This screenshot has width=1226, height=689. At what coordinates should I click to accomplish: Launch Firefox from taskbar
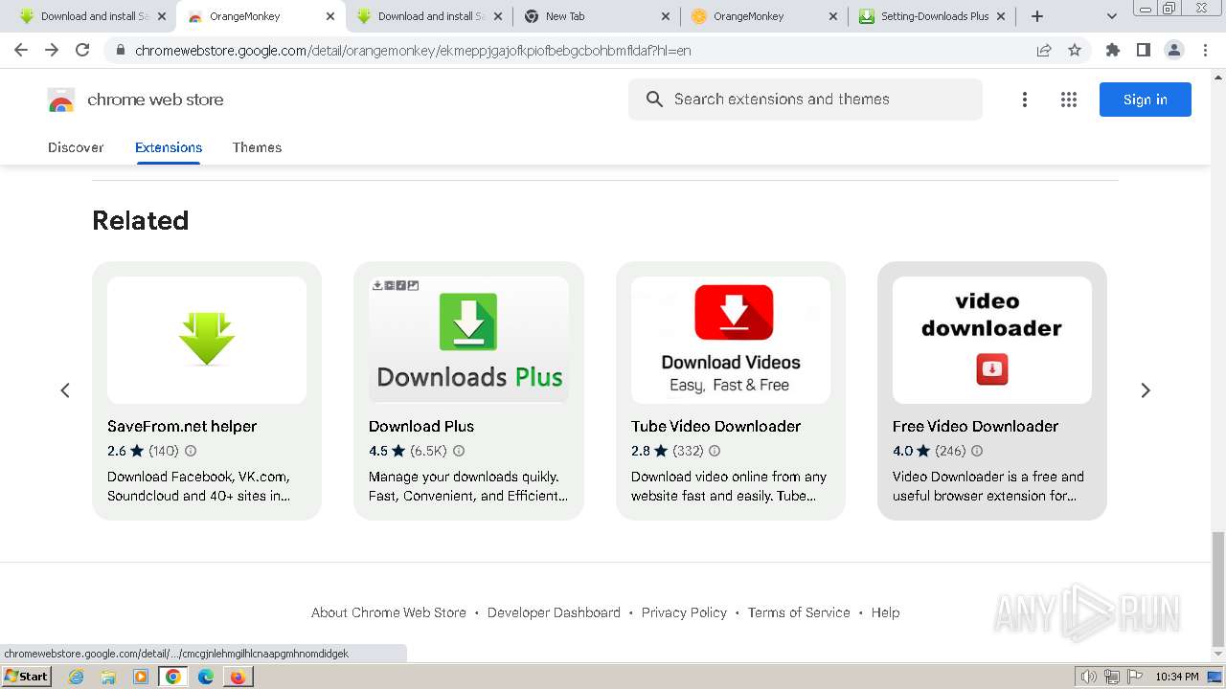pos(238,677)
